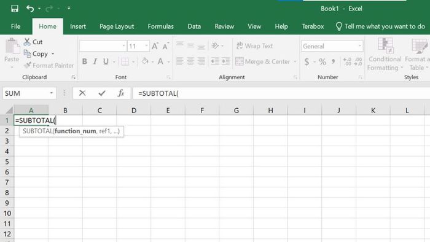Click the Orientation text angle icon
Image resolution: width=430 pixels, height=242 pixels.
(x=215, y=45)
